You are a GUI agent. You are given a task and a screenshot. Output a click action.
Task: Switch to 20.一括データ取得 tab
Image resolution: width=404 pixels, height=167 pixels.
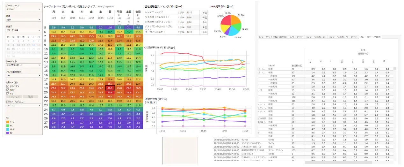point(371,37)
